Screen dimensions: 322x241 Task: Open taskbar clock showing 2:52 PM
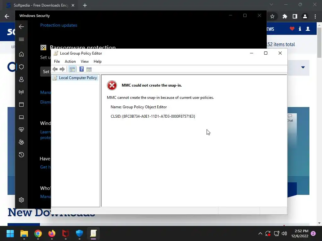300,233
